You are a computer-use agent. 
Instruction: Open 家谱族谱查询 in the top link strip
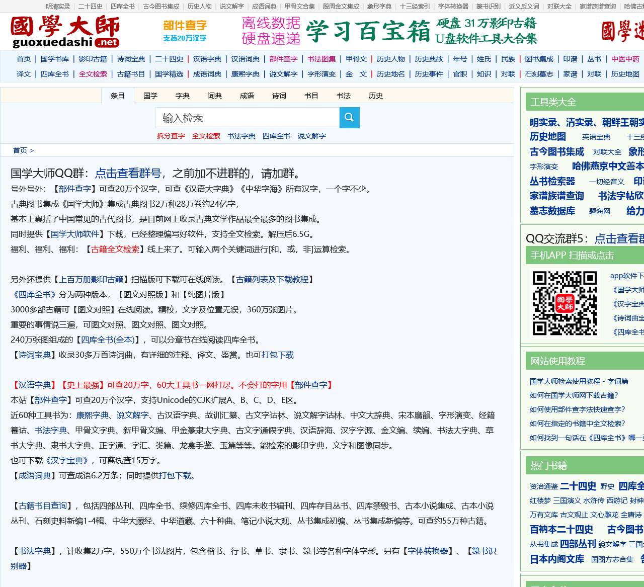click(598, 7)
